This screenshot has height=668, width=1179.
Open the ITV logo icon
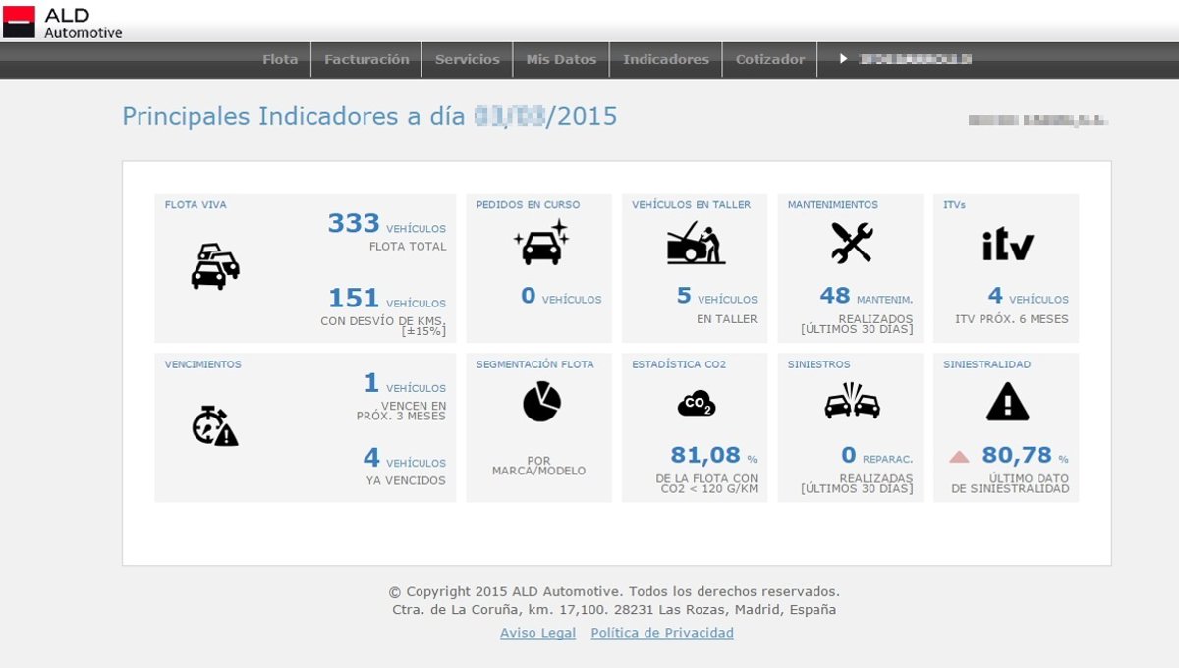click(x=1007, y=244)
